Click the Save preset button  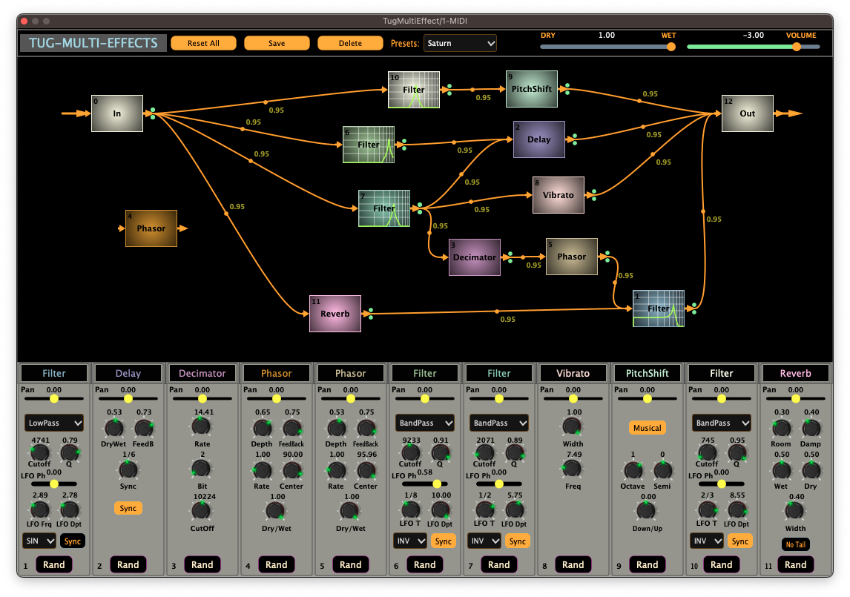[277, 43]
